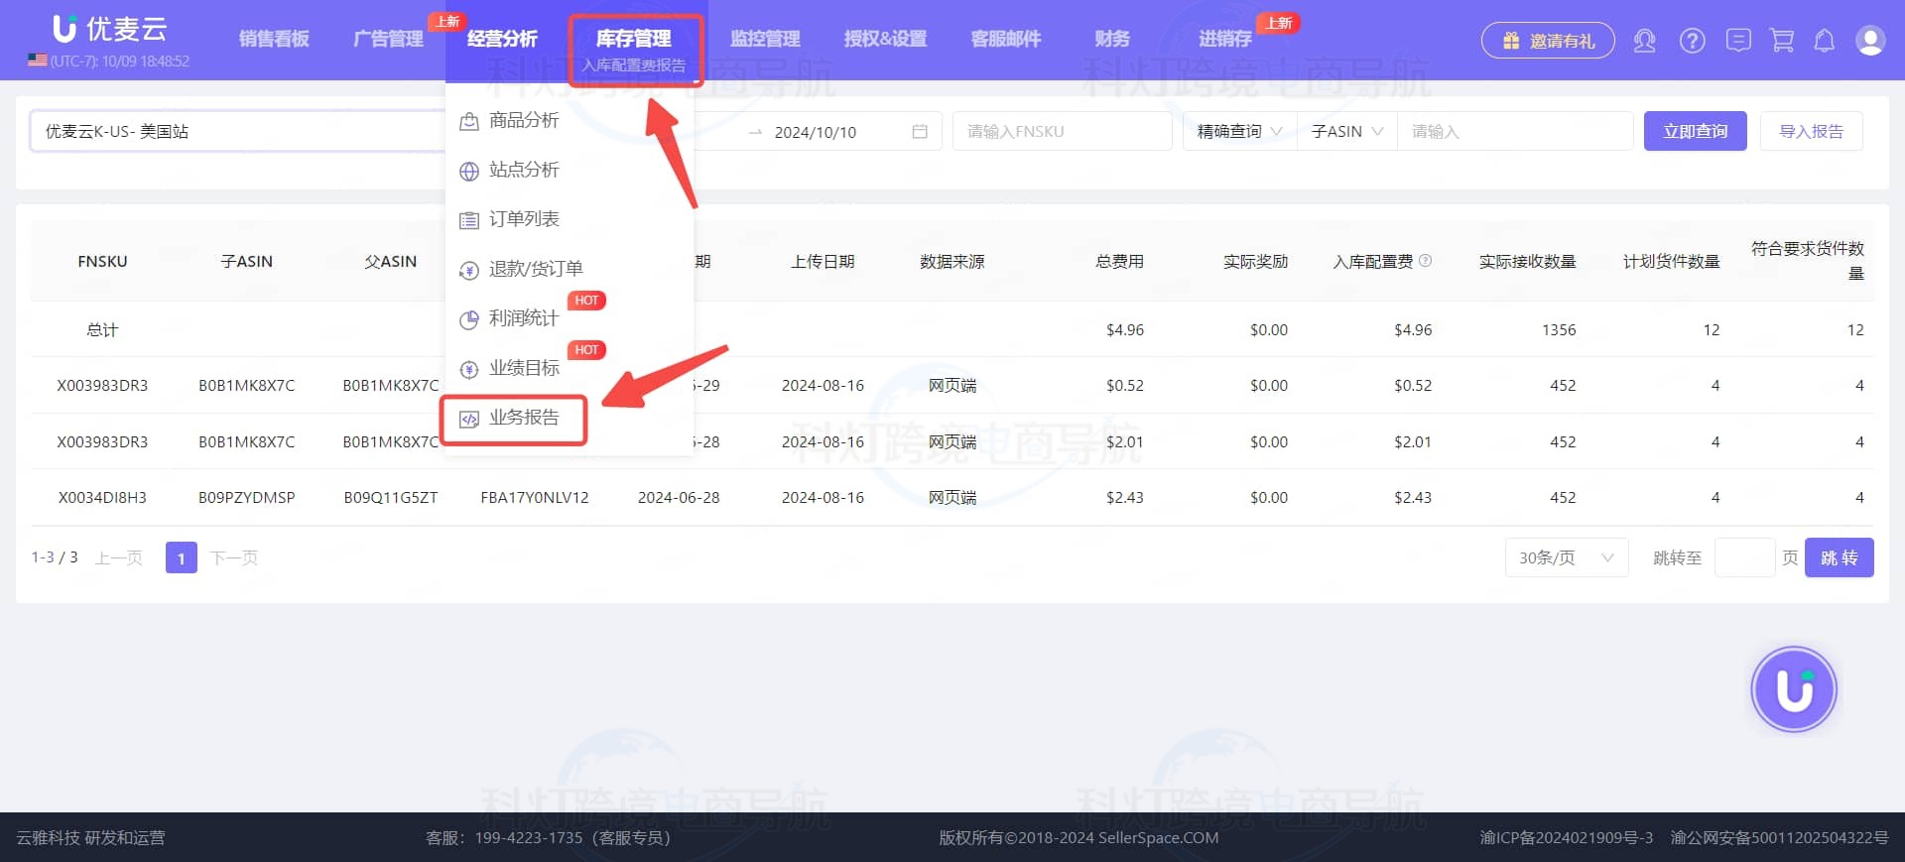
Task: Open the 销售看板 menu
Action: pos(274,39)
